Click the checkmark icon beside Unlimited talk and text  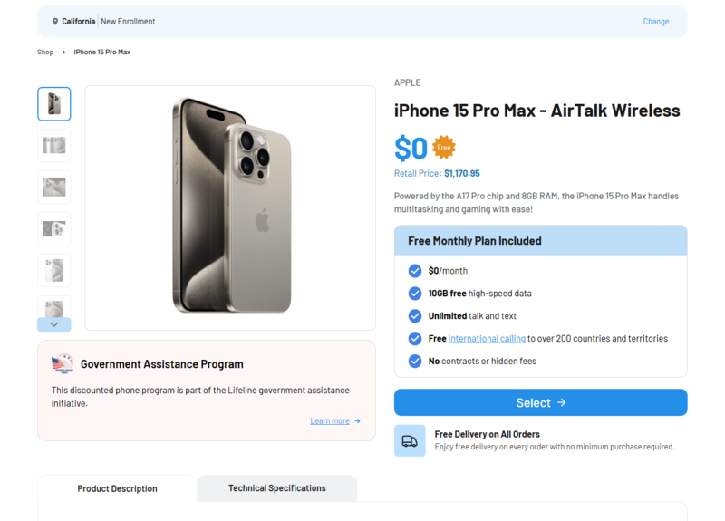(x=415, y=316)
